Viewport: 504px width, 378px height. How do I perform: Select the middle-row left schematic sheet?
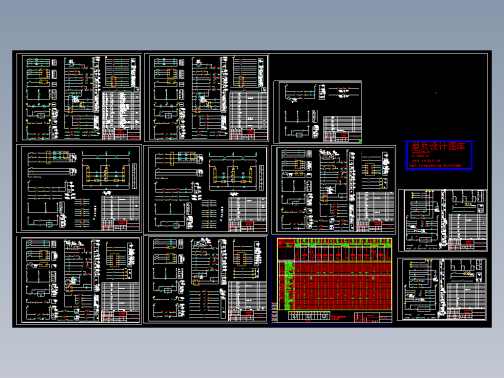click(x=79, y=189)
